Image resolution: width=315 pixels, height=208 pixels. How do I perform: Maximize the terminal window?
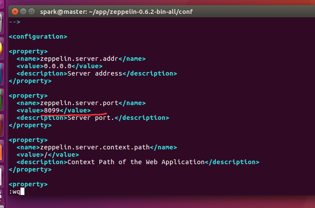[x=31, y=12]
